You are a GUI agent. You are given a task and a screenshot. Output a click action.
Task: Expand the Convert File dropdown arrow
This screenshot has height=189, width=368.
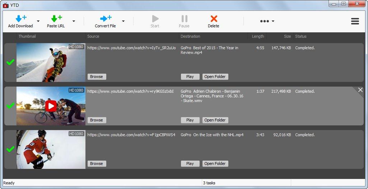click(123, 21)
